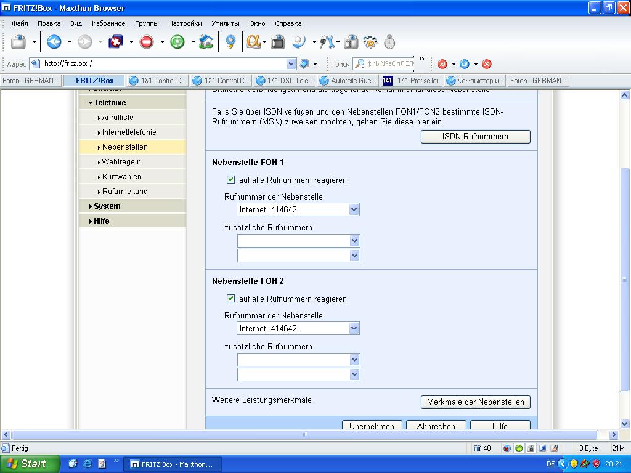Click the Übernehmen button
Image resolution: width=631 pixels, height=473 pixels.
[x=372, y=426]
